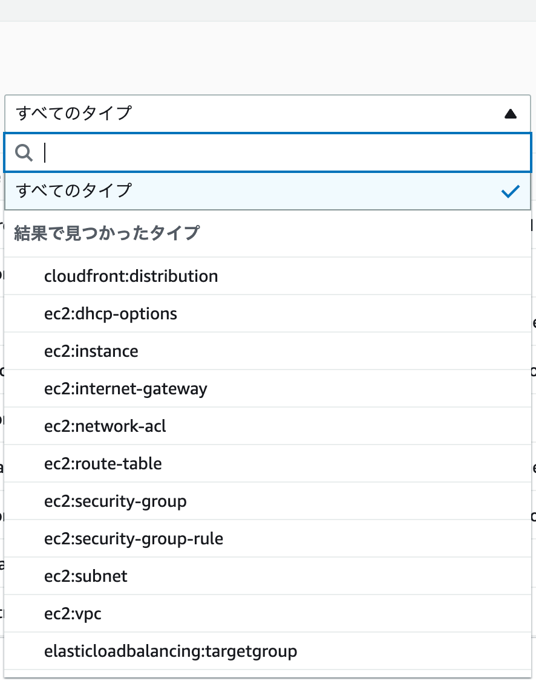
Task: Select the ec2:route-table entry
Action: pos(267,463)
